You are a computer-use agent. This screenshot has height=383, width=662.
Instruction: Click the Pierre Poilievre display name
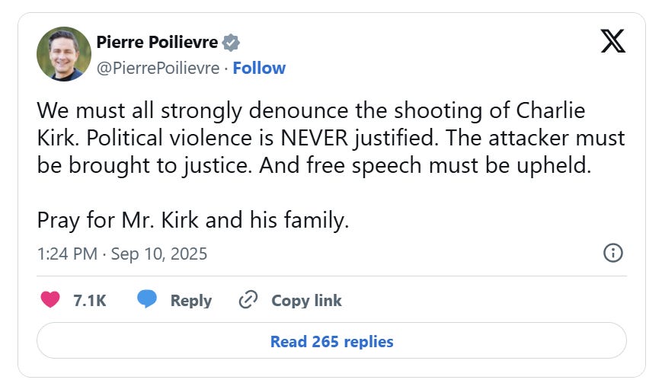click(158, 42)
